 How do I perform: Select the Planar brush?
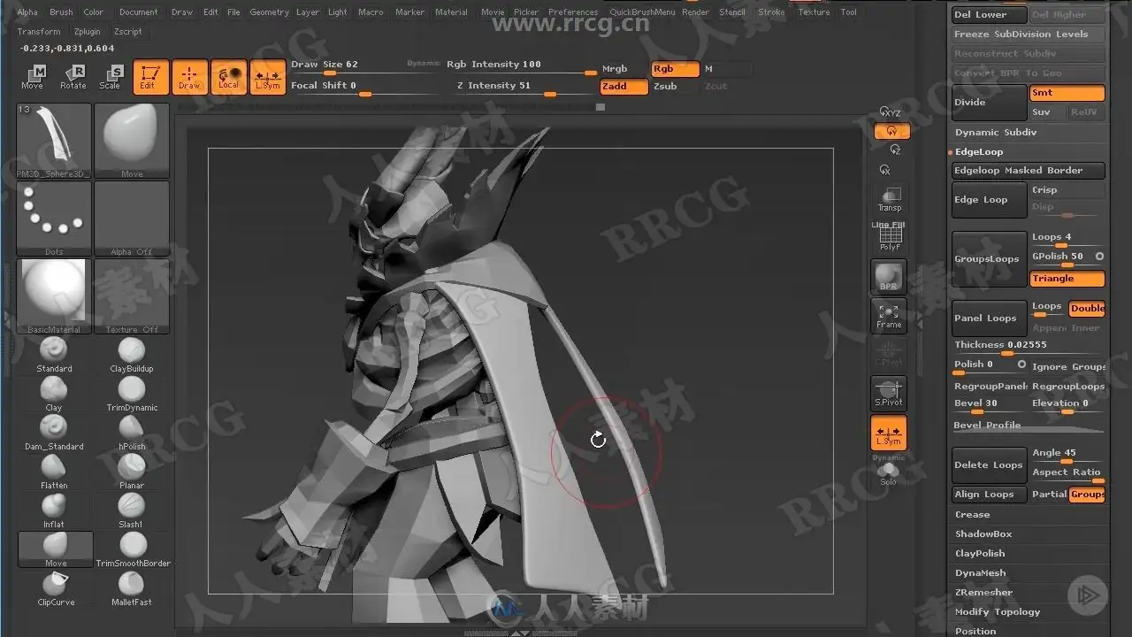[131, 471]
